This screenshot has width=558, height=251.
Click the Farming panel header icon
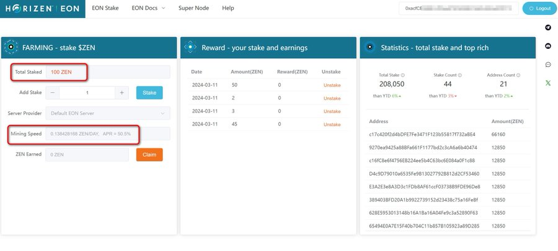[x=11, y=47]
